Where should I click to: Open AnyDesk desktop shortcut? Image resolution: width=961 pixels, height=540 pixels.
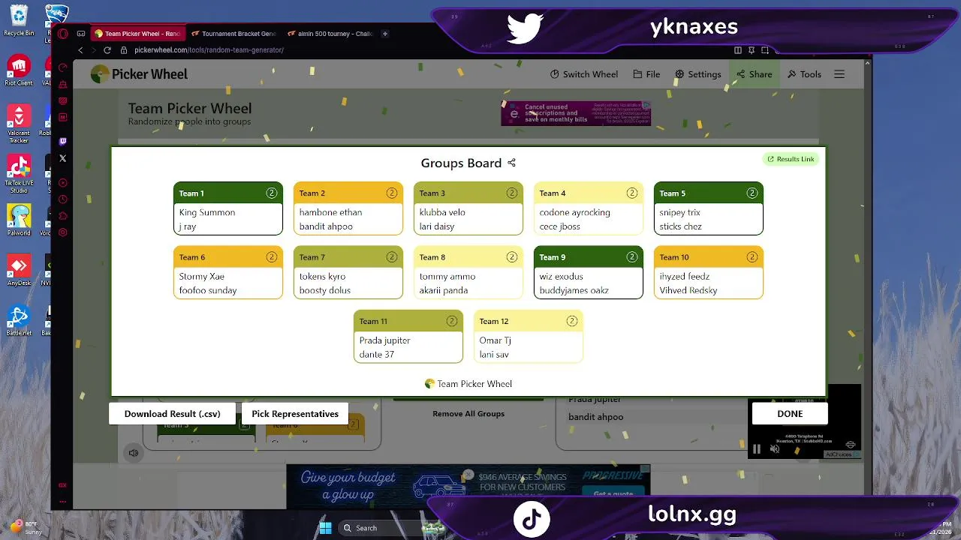(x=19, y=271)
